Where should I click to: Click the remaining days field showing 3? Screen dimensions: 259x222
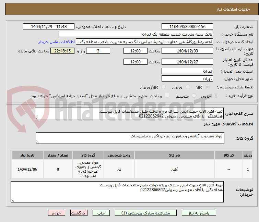pyautogui.click(x=98, y=51)
